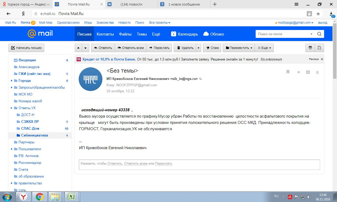Open the Переместить dropdown
337x202 pixels.
click(x=239, y=48)
